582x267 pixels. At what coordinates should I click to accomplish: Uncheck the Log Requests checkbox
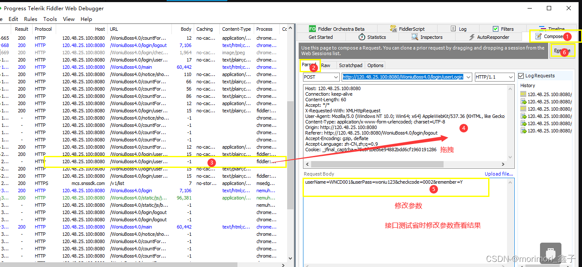pyautogui.click(x=522, y=76)
